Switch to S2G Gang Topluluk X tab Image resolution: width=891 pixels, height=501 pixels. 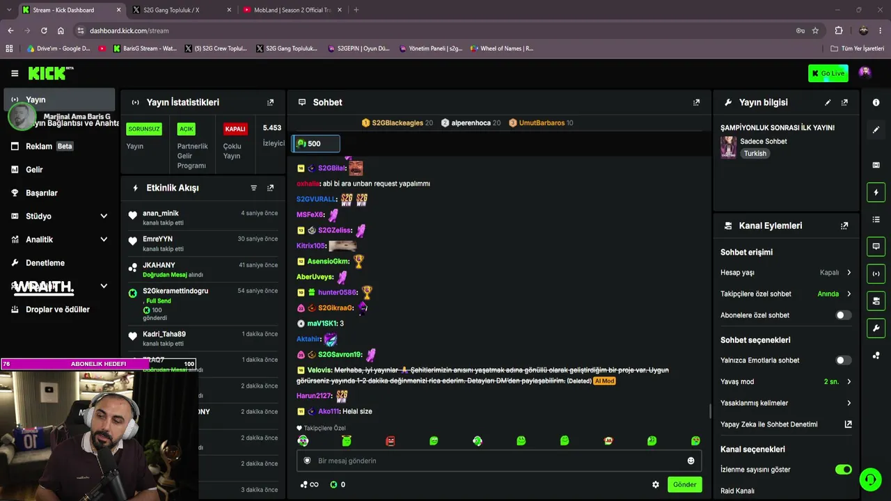point(181,10)
